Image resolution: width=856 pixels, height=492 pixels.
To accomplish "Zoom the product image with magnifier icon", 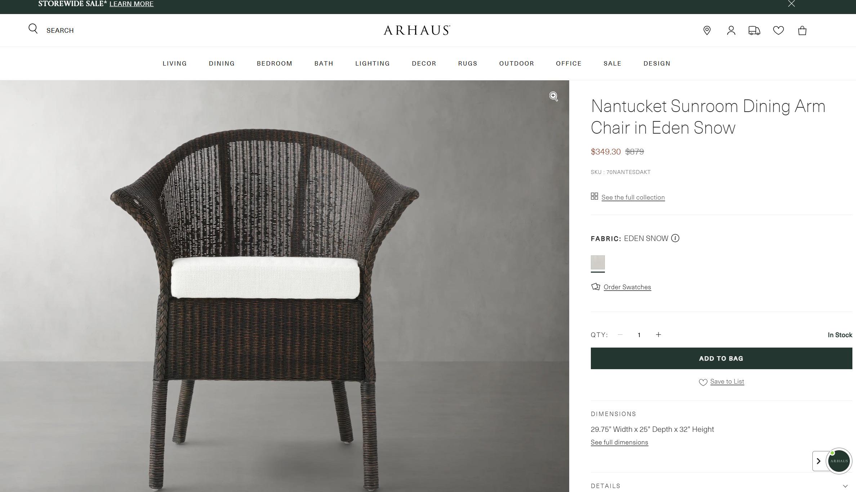I will (x=554, y=97).
